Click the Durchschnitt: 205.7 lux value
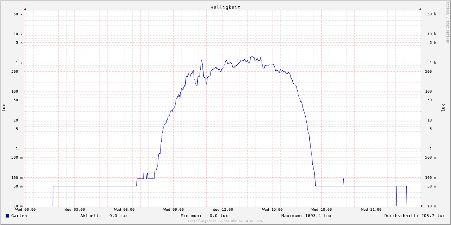This screenshot has height=225, width=451. click(x=415, y=216)
